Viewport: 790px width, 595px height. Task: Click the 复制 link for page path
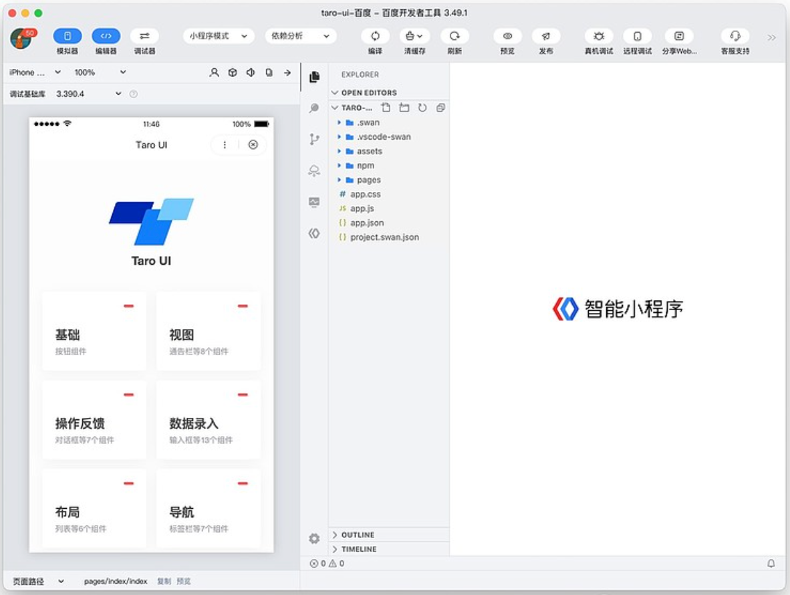tap(164, 582)
